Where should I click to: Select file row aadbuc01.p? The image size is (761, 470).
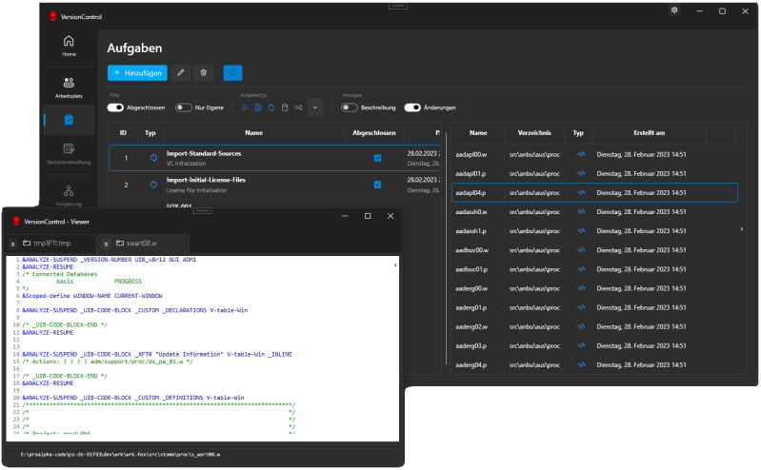click(x=594, y=269)
